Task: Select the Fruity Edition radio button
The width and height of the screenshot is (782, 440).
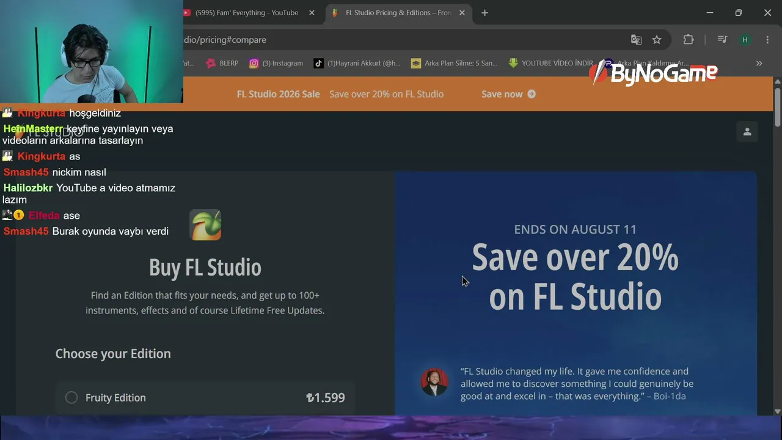Action: pos(71,397)
